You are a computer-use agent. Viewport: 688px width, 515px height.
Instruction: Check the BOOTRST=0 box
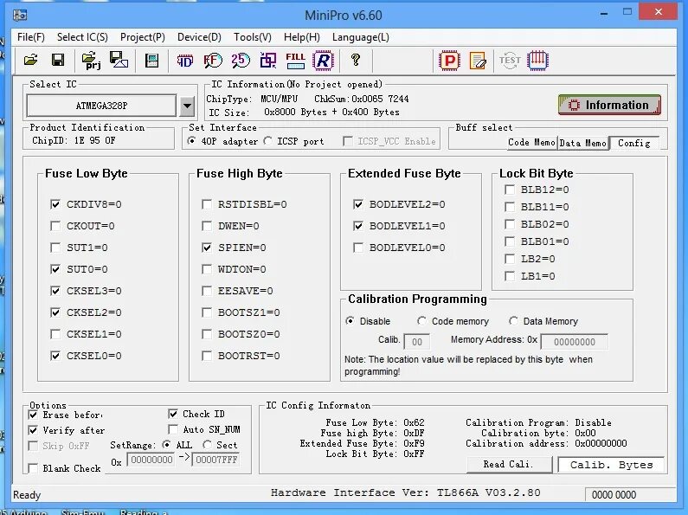[x=207, y=356]
